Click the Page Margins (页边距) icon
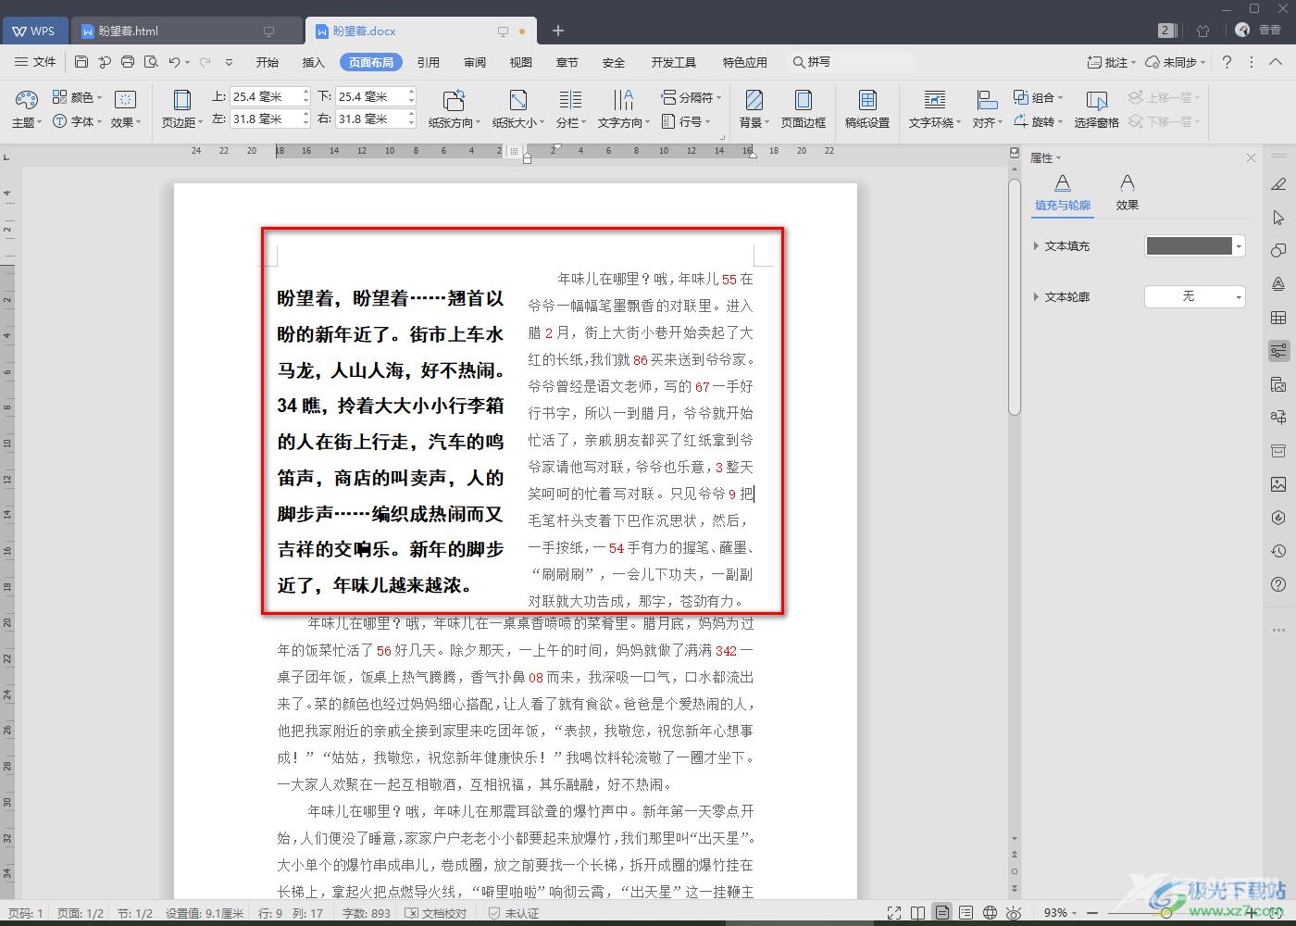The width and height of the screenshot is (1296, 926). click(182, 100)
